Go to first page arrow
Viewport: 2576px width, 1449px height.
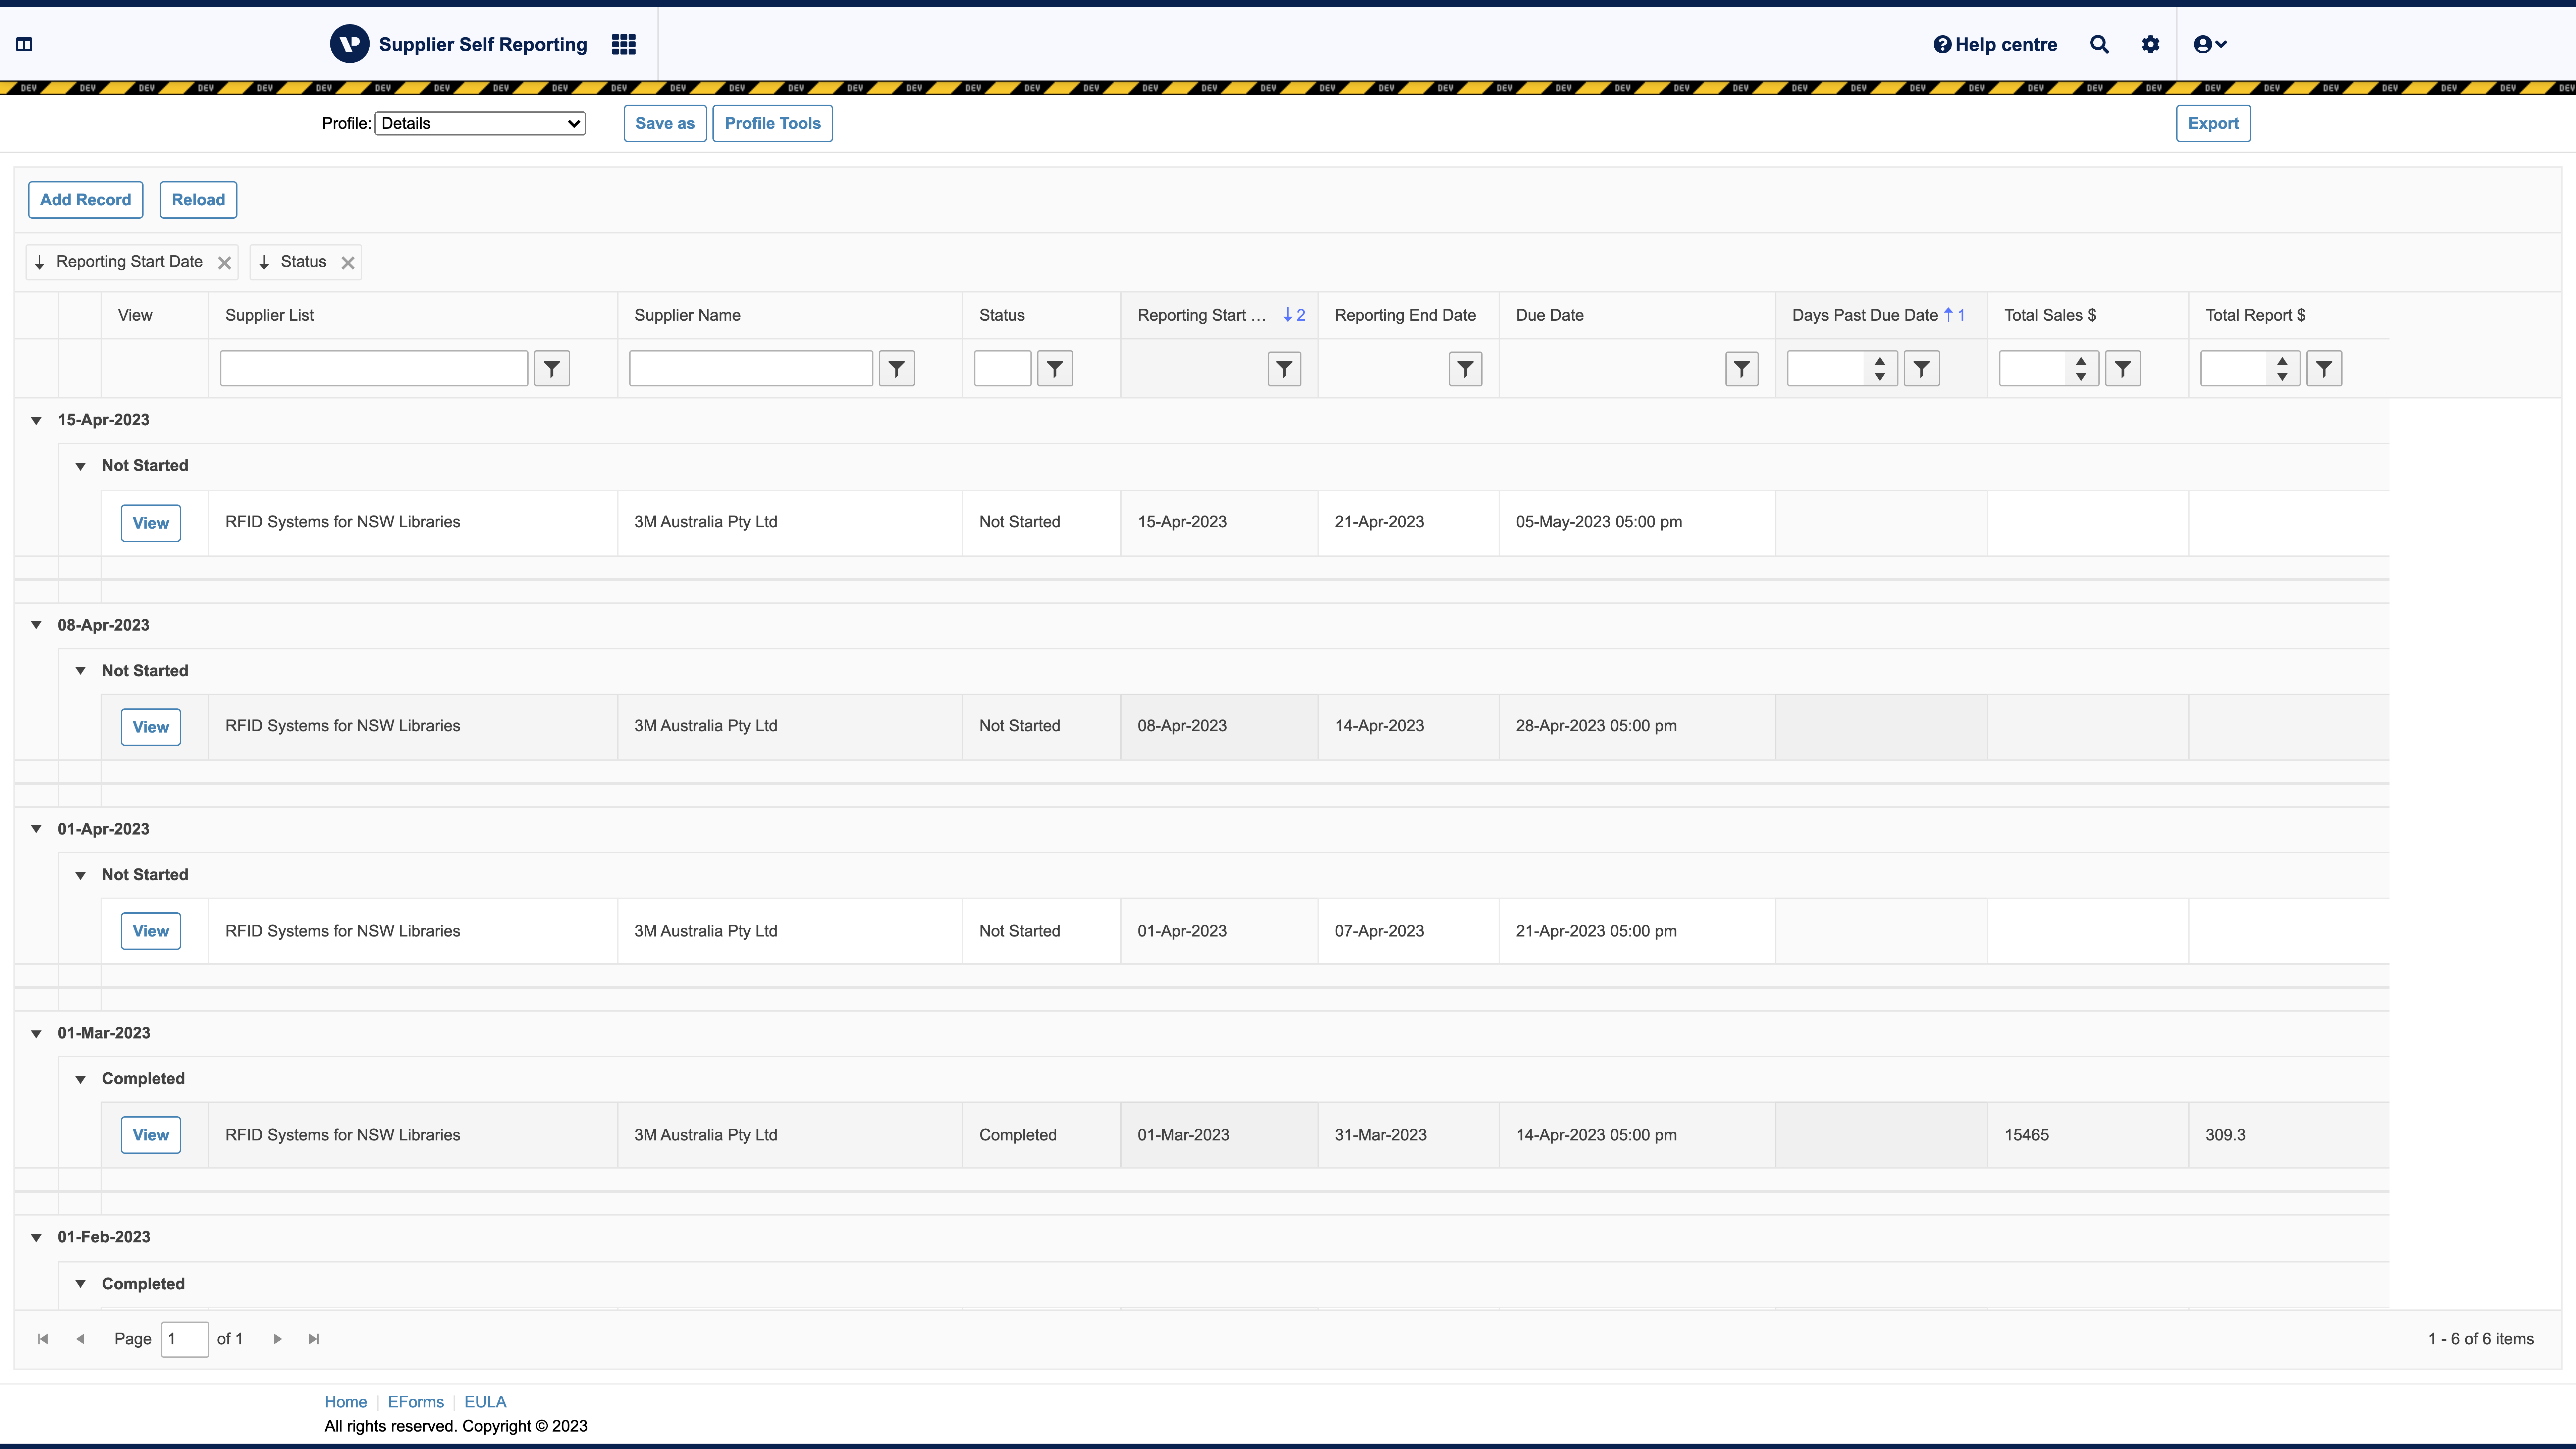pos(43,1339)
